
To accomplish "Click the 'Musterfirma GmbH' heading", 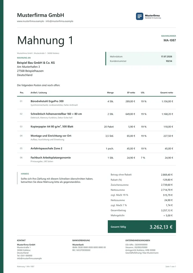I will (x=40, y=15).
